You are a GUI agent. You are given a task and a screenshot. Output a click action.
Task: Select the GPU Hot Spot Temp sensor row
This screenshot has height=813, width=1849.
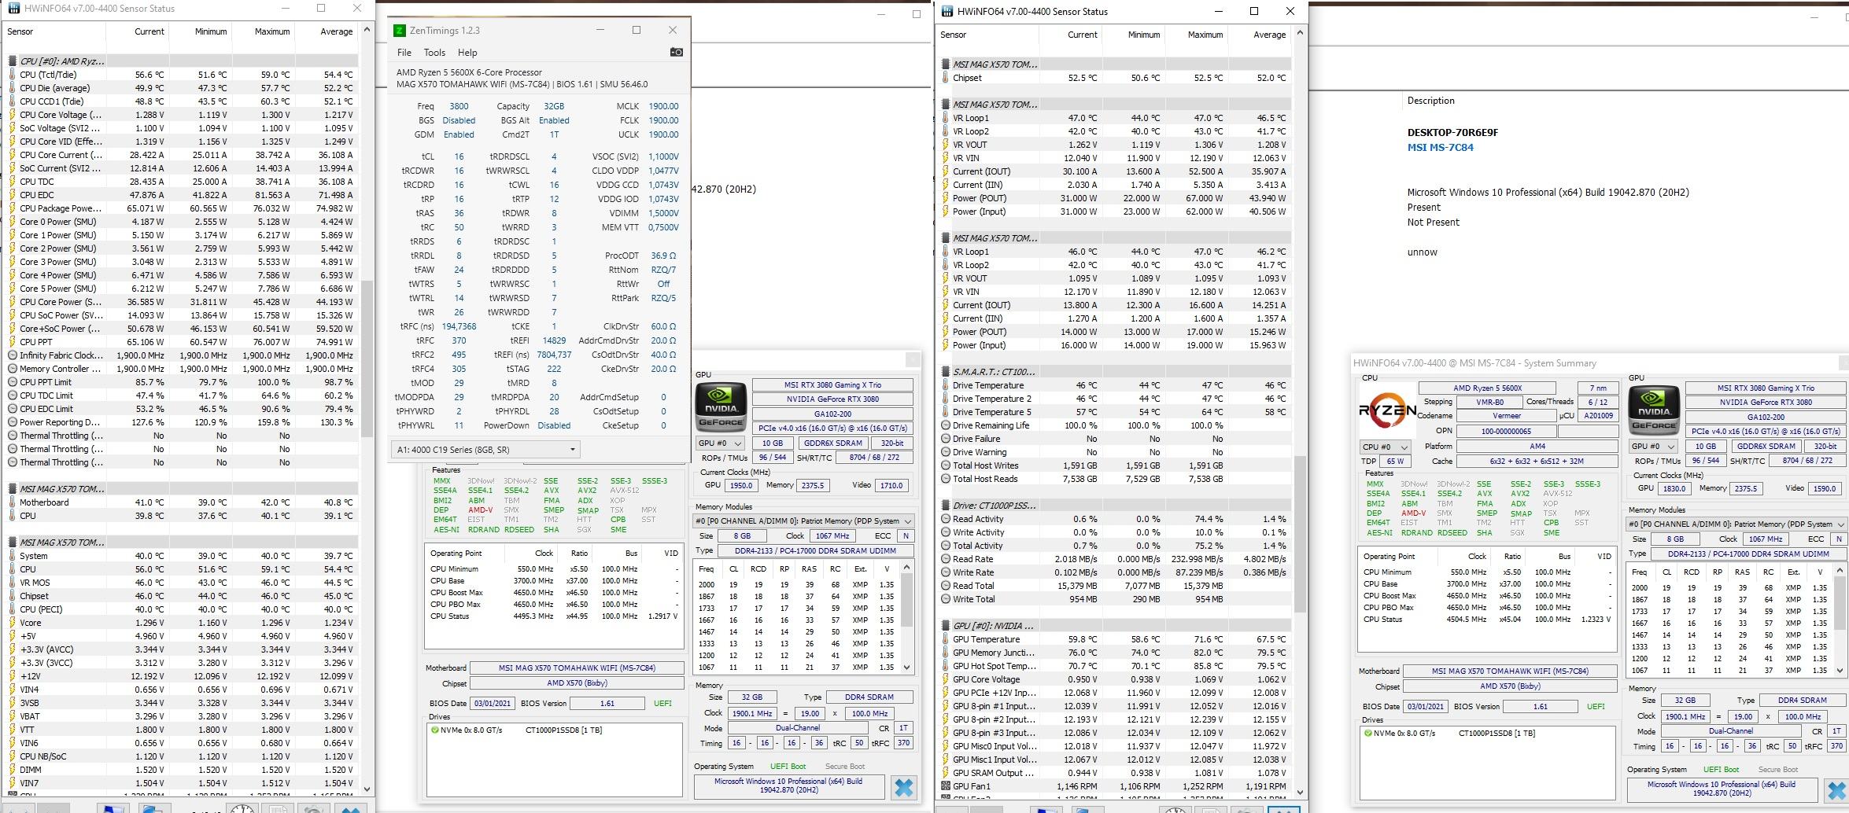1114,666
